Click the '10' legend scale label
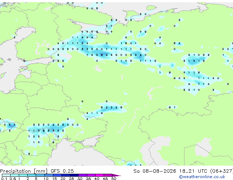This screenshot has height=180, width=233. (46, 179)
